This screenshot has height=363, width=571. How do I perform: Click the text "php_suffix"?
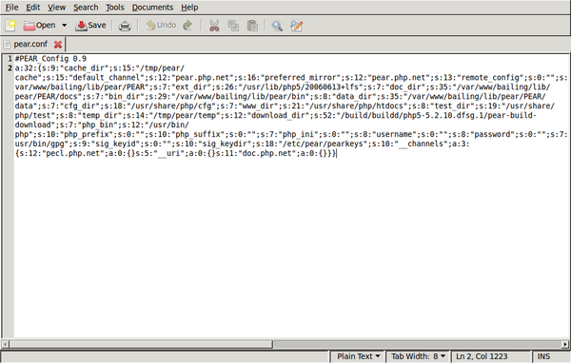(x=198, y=134)
